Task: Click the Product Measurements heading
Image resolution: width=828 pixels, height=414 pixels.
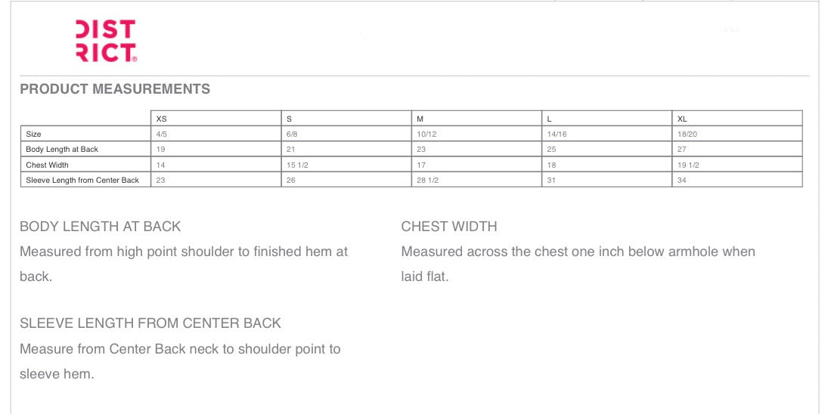Action: pyautogui.click(x=115, y=89)
